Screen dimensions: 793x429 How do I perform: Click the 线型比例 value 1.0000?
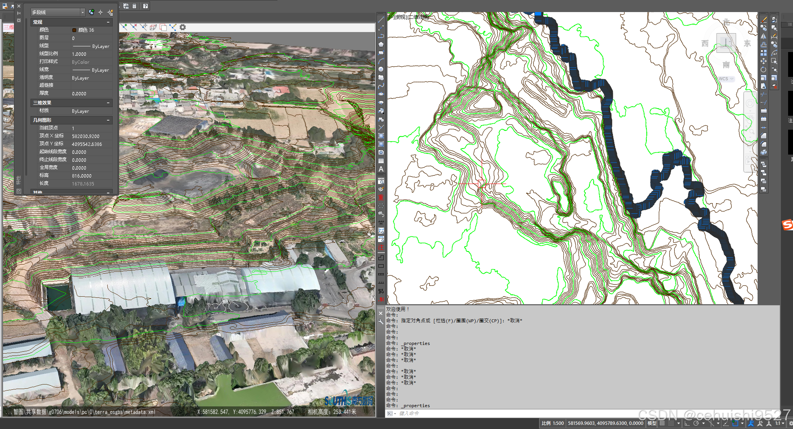92,54
